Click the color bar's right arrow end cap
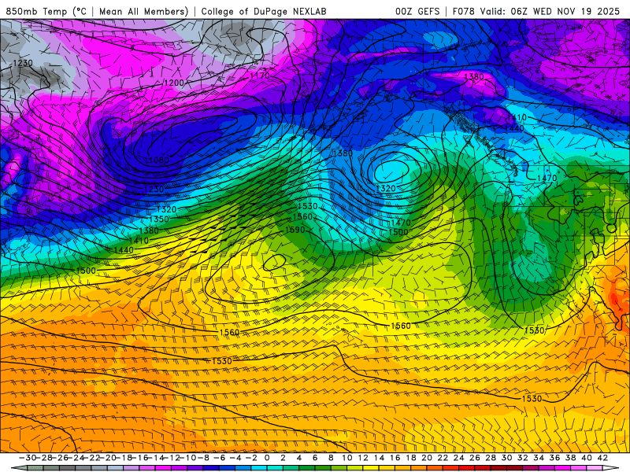The height and width of the screenshot is (472, 630). click(x=610, y=468)
